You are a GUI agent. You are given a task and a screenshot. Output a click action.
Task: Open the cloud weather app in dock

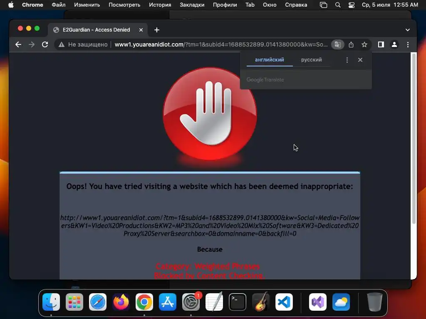pyautogui.click(x=341, y=302)
